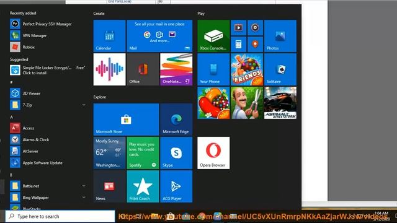The height and width of the screenshot is (223, 397).
Task: Open the Office tile
Action: coord(143,69)
